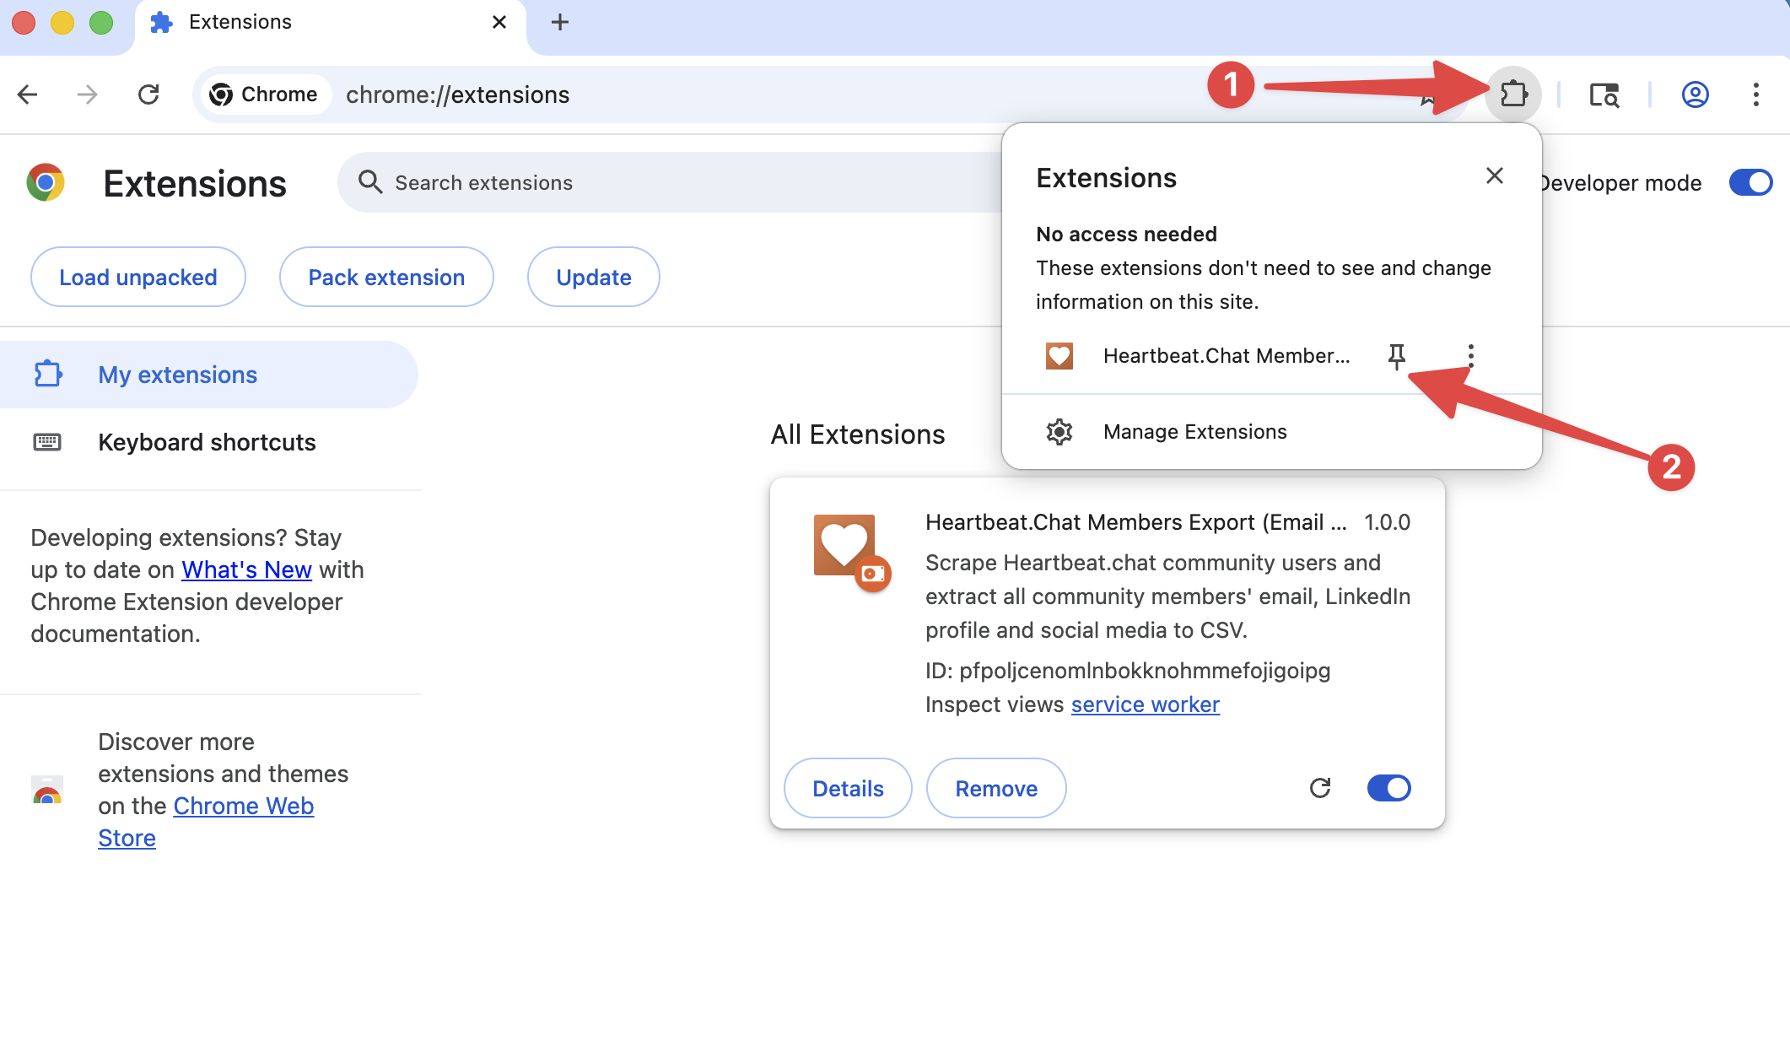Close the Extensions tab

click(499, 22)
